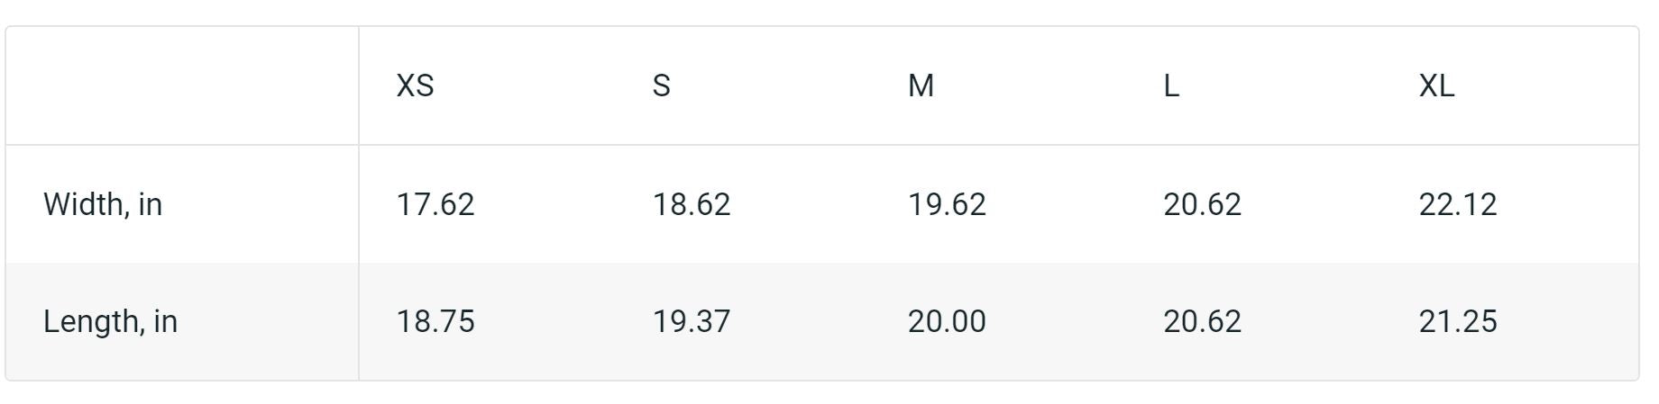Click the horizontal line below the size headers
This screenshot has width=1659, height=404.
point(902,145)
